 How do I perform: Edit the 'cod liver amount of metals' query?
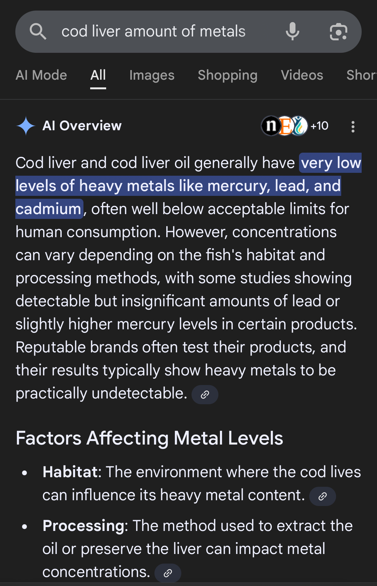[x=153, y=31]
